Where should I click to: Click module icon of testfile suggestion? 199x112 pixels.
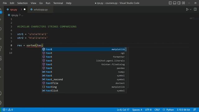point(44,83)
